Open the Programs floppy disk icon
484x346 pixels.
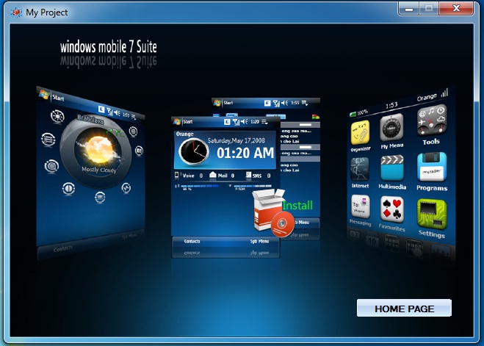pos(432,167)
